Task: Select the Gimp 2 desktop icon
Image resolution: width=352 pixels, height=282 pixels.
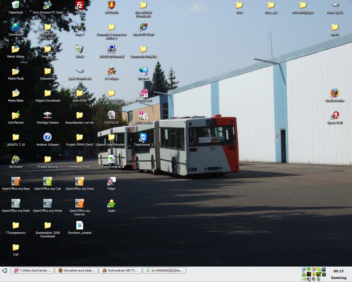Action: coord(79,27)
